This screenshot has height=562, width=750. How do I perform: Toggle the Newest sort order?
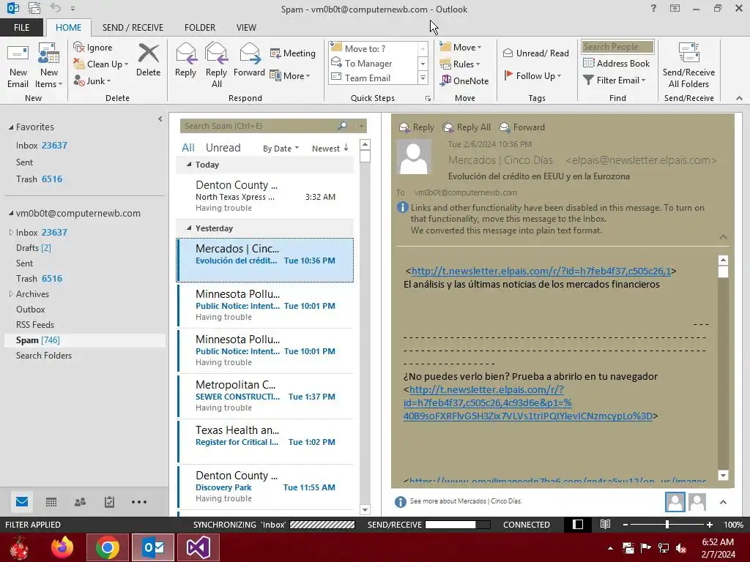330,148
